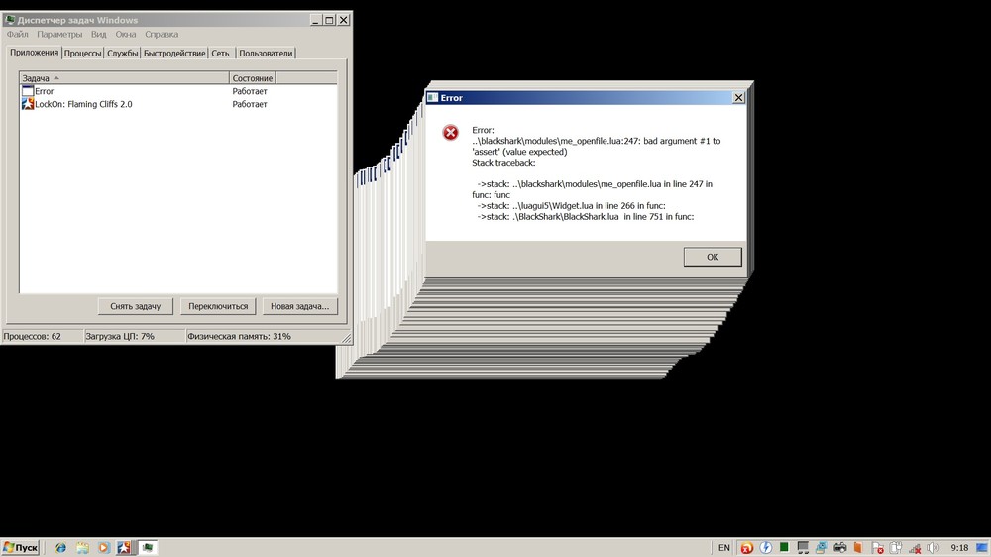The height and width of the screenshot is (557, 991).
Task: Launch Windows Media Player from taskbar
Action: [103, 547]
